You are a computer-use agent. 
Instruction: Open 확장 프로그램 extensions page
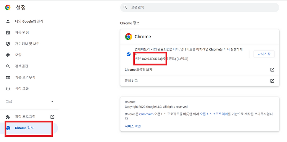click(25, 117)
